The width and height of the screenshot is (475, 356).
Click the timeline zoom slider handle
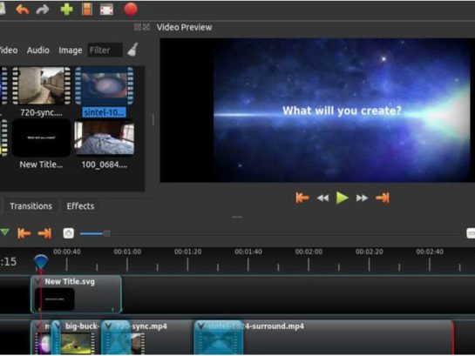tap(107, 233)
